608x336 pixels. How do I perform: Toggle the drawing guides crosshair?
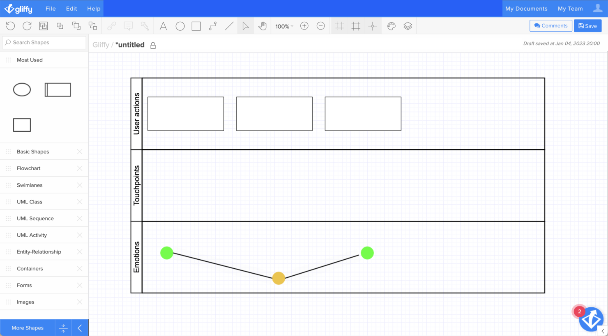click(373, 26)
